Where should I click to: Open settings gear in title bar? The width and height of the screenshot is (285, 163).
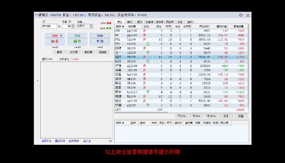click(x=241, y=15)
